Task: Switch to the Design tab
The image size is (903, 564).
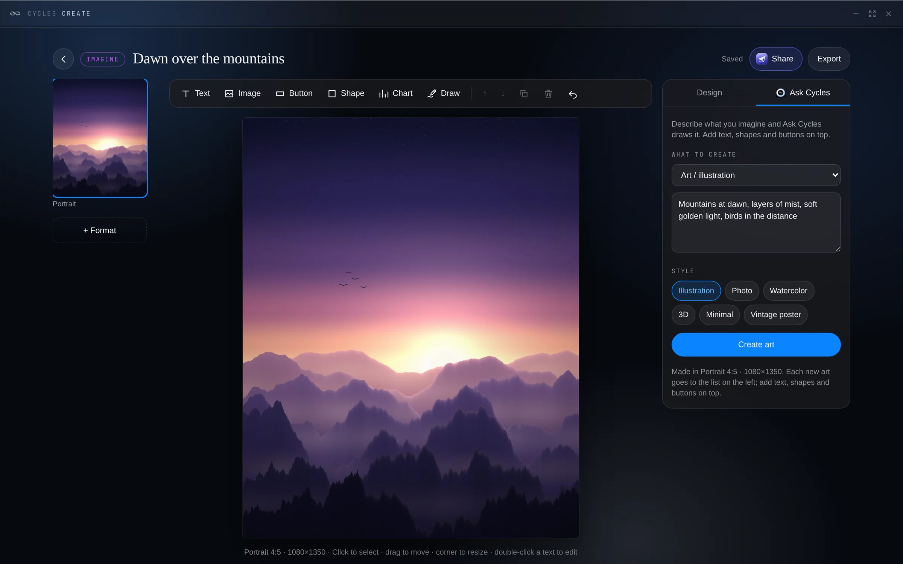Action: [709, 92]
